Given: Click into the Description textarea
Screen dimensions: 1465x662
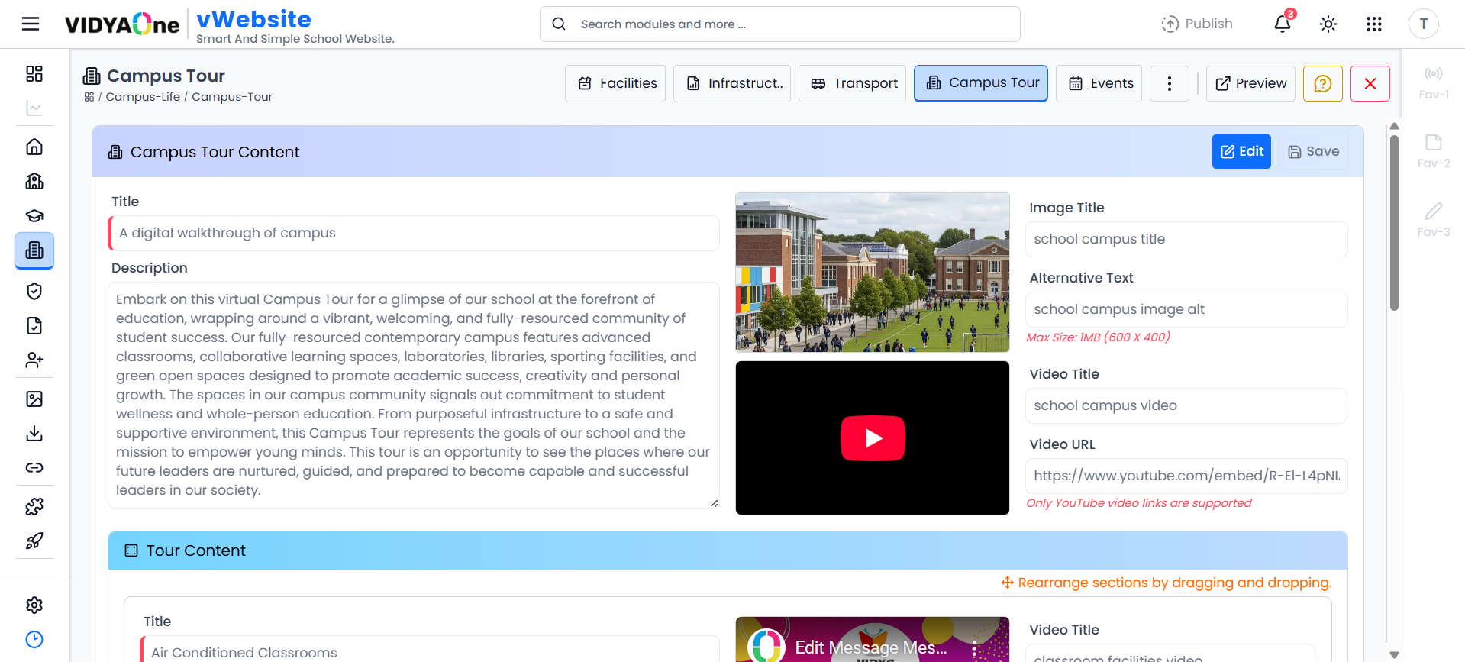Looking at the screenshot, I should (414, 395).
